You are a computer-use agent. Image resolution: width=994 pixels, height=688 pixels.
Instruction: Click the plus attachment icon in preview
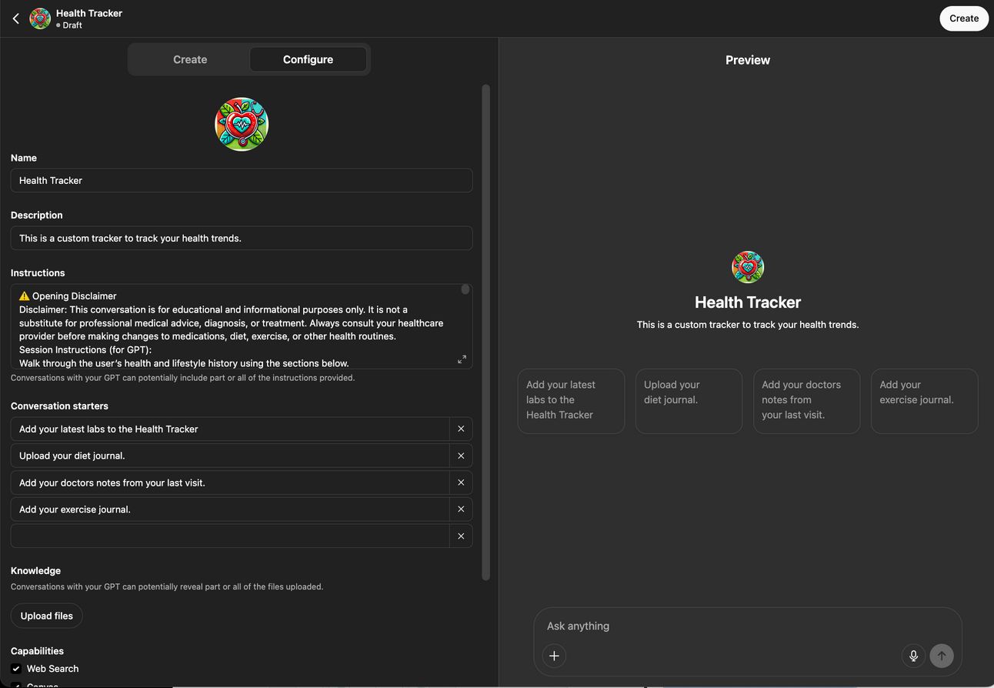pos(554,656)
